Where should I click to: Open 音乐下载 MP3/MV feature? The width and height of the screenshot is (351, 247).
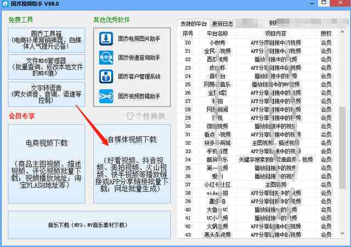tap(89, 225)
